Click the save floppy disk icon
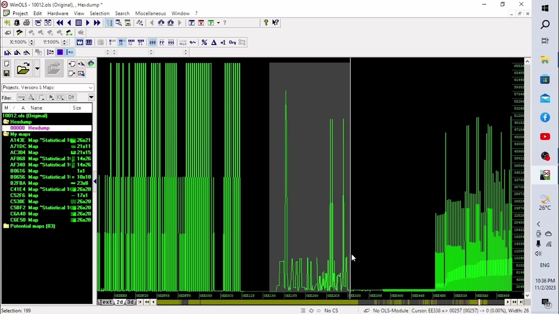This screenshot has height=314, width=559. (x=7, y=73)
